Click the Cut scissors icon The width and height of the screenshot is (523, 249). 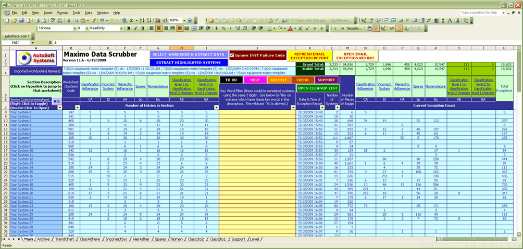point(69,20)
